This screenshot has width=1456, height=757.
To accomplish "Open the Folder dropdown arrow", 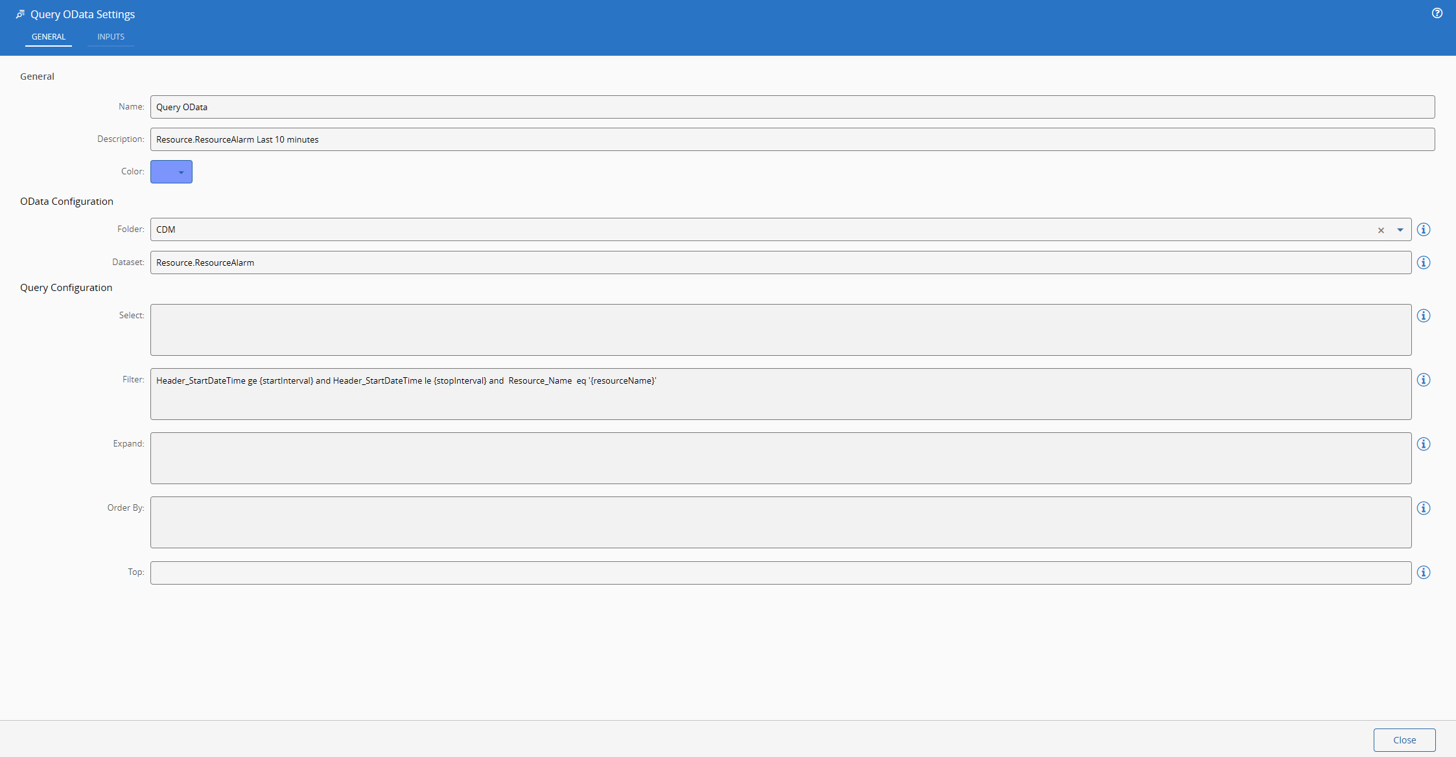I will tap(1399, 229).
